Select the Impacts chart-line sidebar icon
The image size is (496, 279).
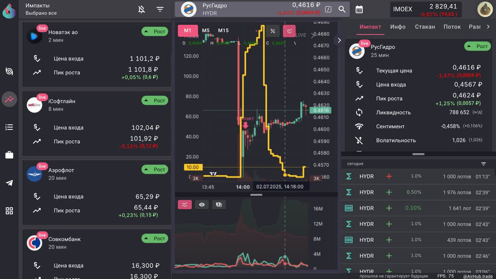pyautogui.click(x=9, y=99)
